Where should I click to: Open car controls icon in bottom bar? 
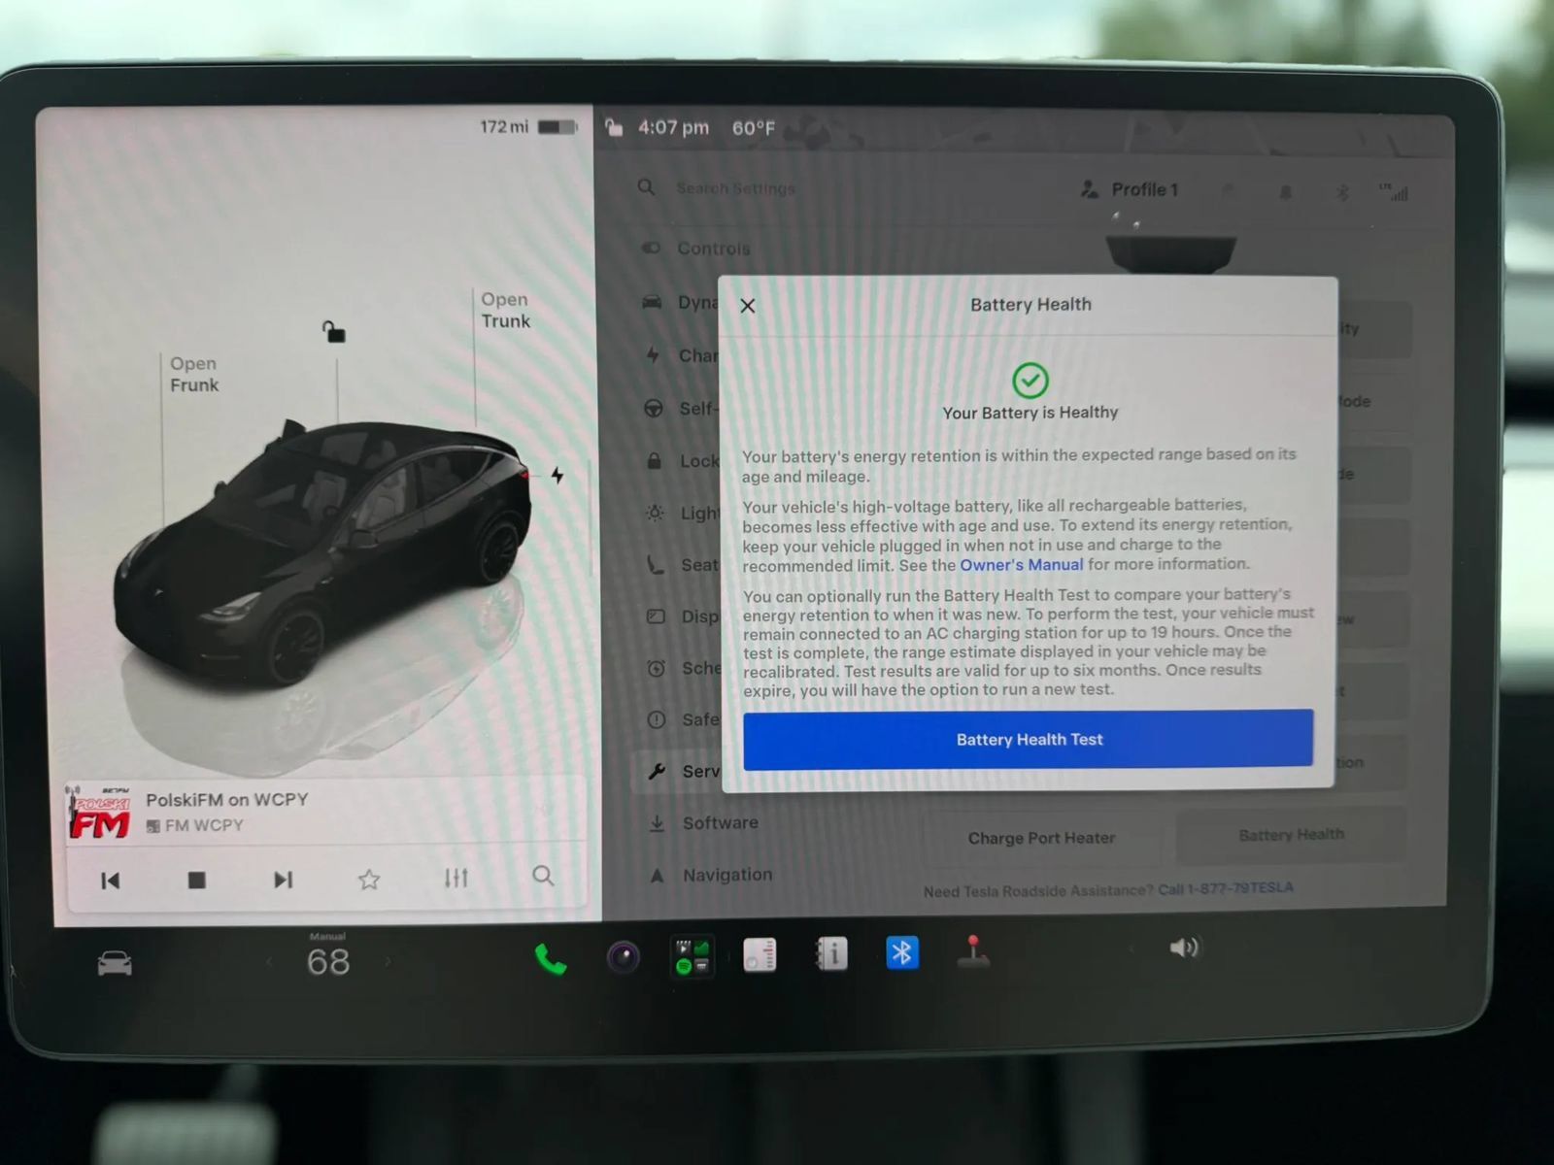(x=115, y=963)
